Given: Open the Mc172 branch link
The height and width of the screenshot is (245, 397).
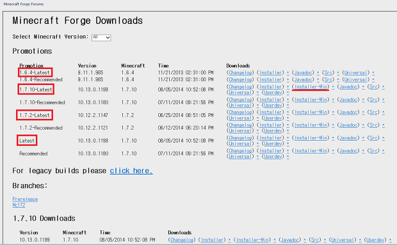Looking at the screenshot, I should (x=19, y=205).
